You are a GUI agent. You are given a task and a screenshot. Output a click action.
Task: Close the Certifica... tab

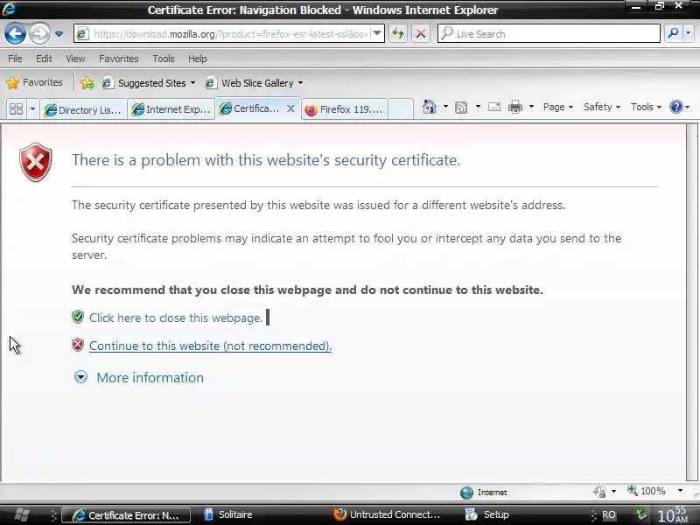click(290, 108)
